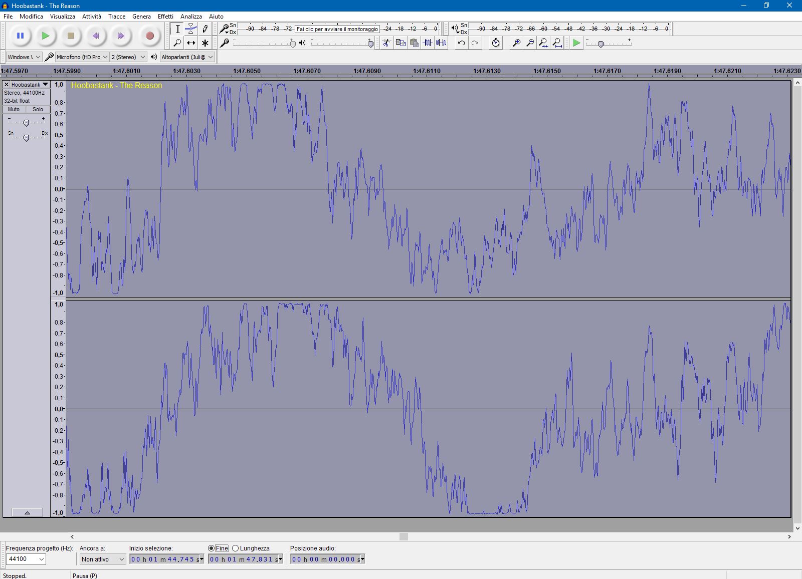Open the Attività menu
Viewport: 802px width, 579px height.
tap(92, 17)
